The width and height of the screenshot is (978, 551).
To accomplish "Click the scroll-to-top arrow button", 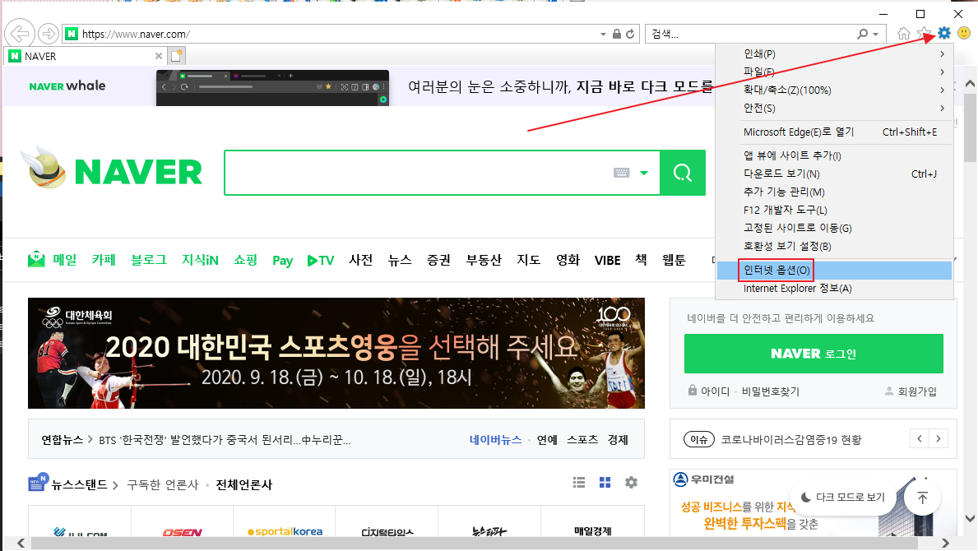I will pyautogui.click(x=923, y=498).
